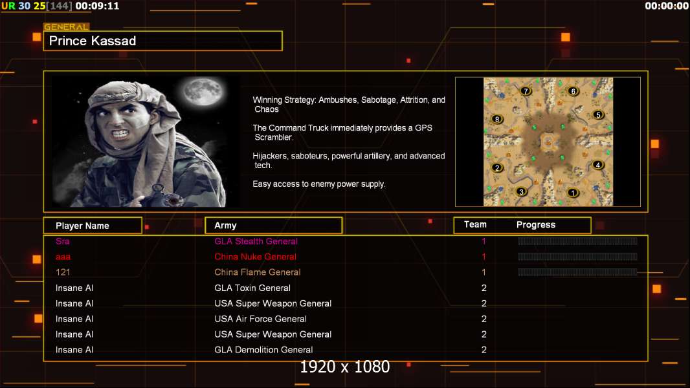The height and width of the screenshot is (388, 690).
Task: Click the 00:00:00 timer at top right
Action: point(667,6)
